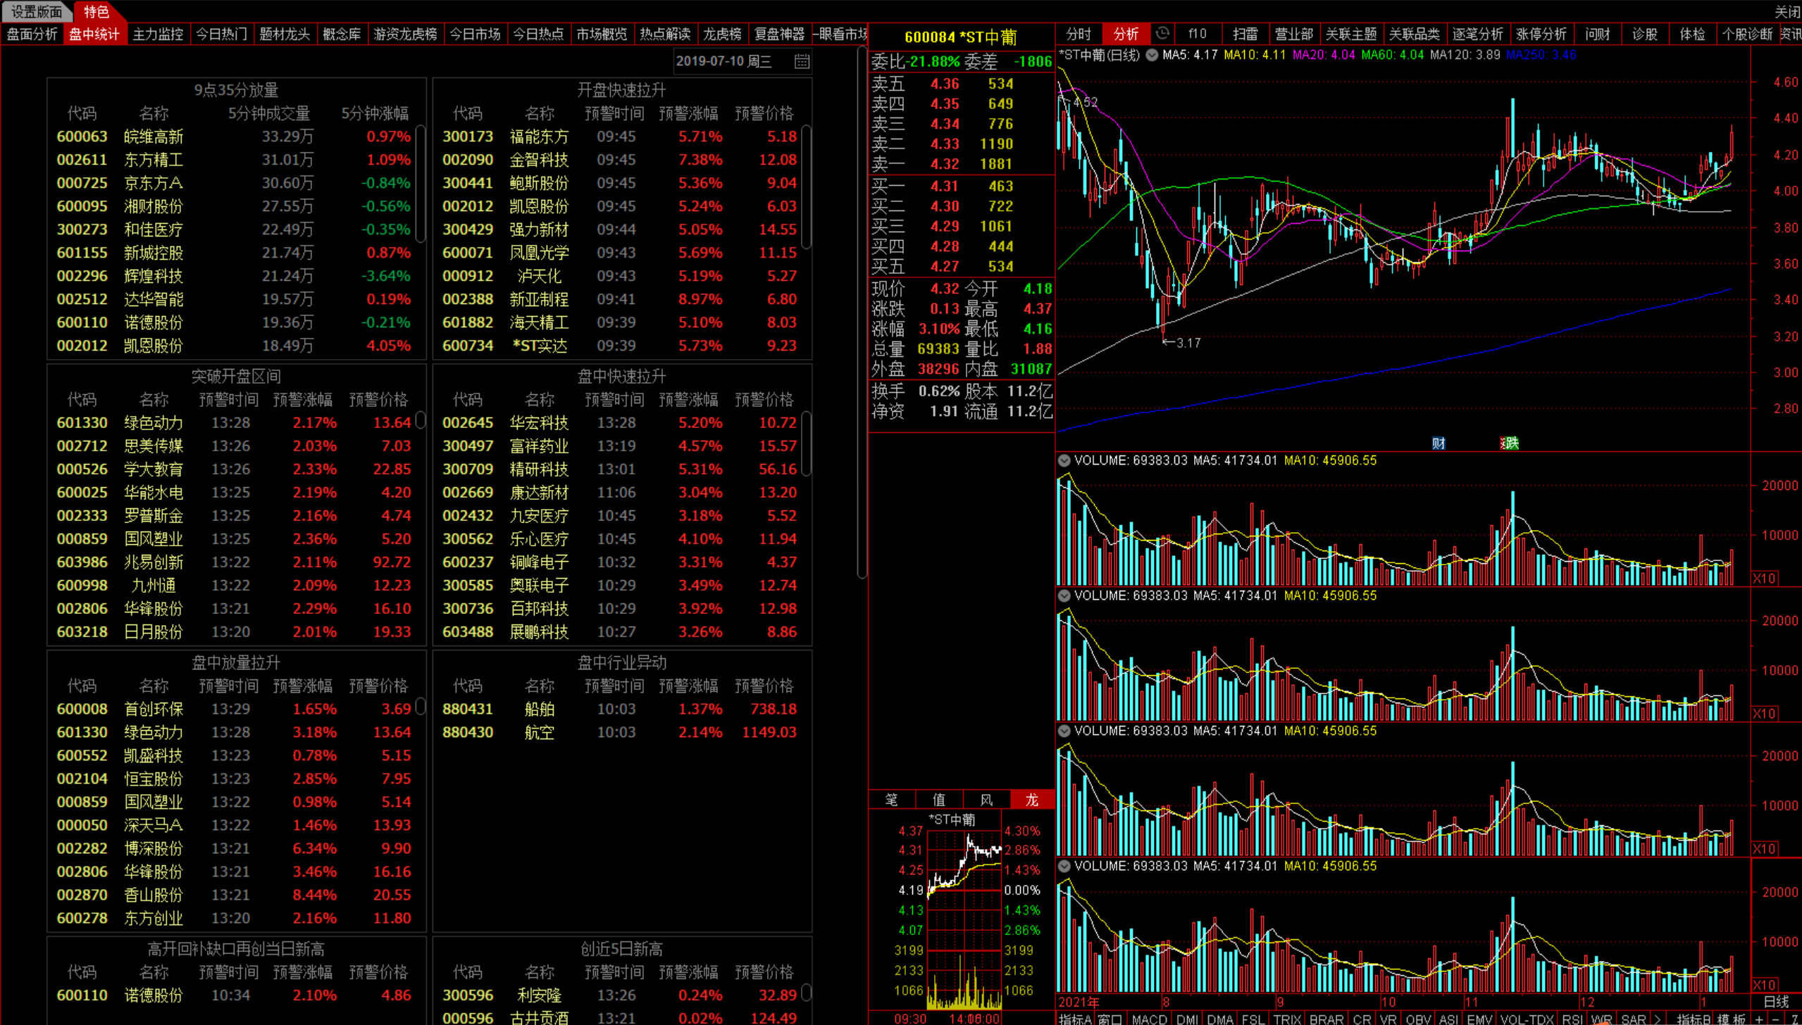This screenshot has width=1802, height=1025.
Task: Click the 逐笔分析 button
Action: pyautogui.click(x=1477, y=34)
